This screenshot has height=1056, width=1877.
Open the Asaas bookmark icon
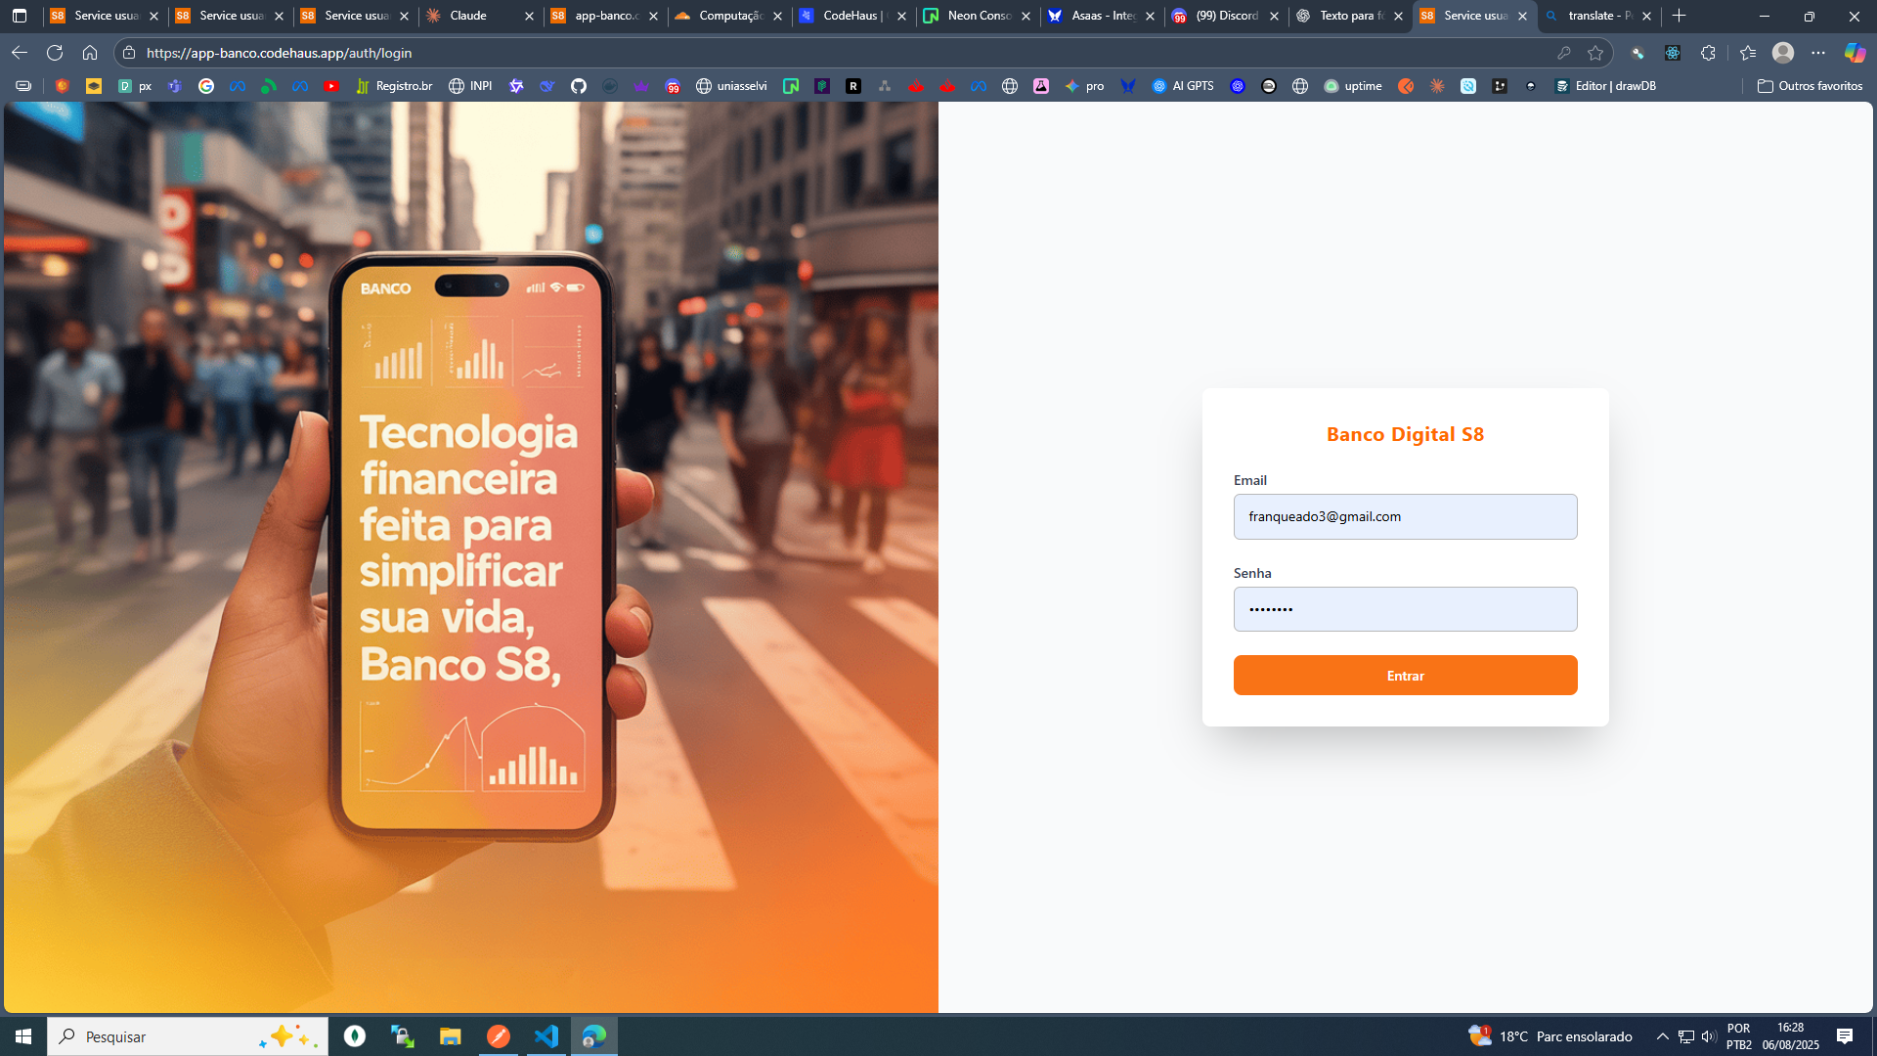pyautogui.click(x=1128, y=86)
